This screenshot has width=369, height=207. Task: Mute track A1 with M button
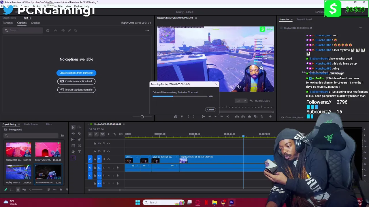[x=109, y=168]
